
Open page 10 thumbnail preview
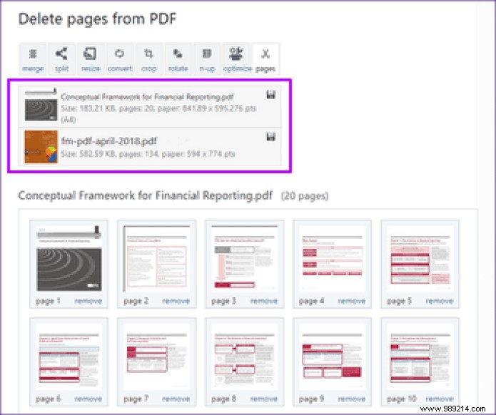coord(420,357)
